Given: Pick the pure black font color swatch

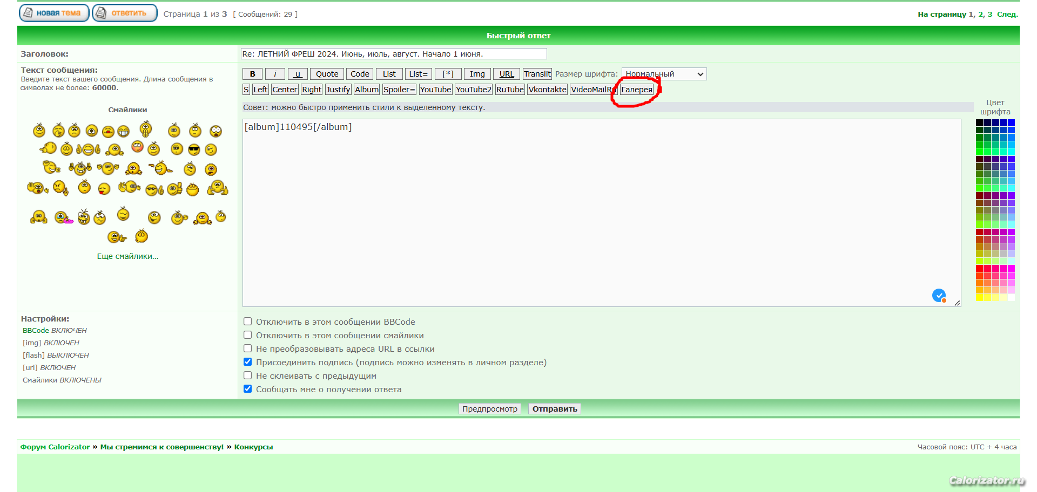Looking at the screenshot, I should (x=979, y=123).
